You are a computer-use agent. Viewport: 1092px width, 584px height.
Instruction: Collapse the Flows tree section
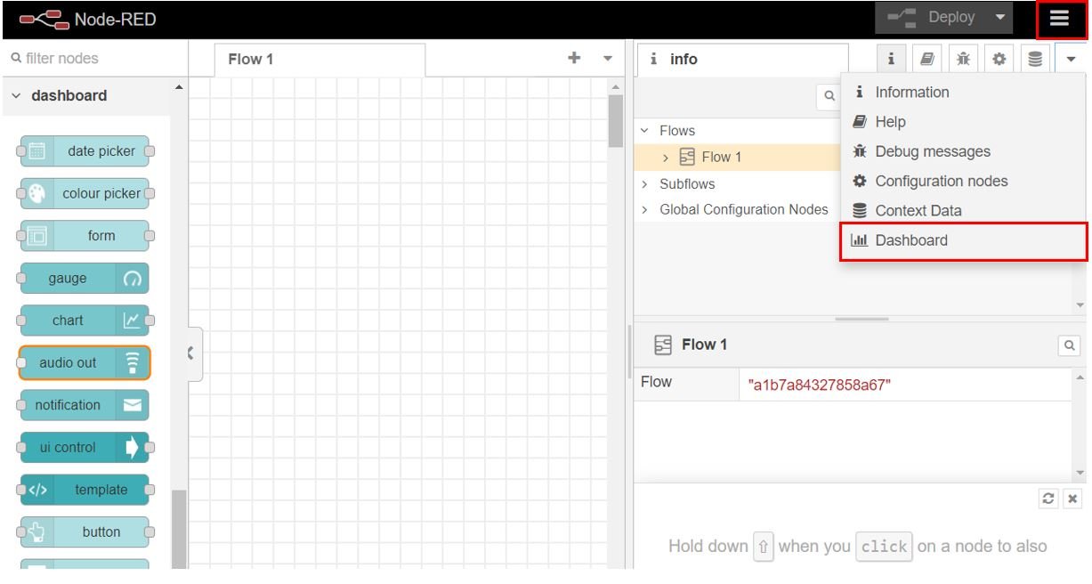645,131
